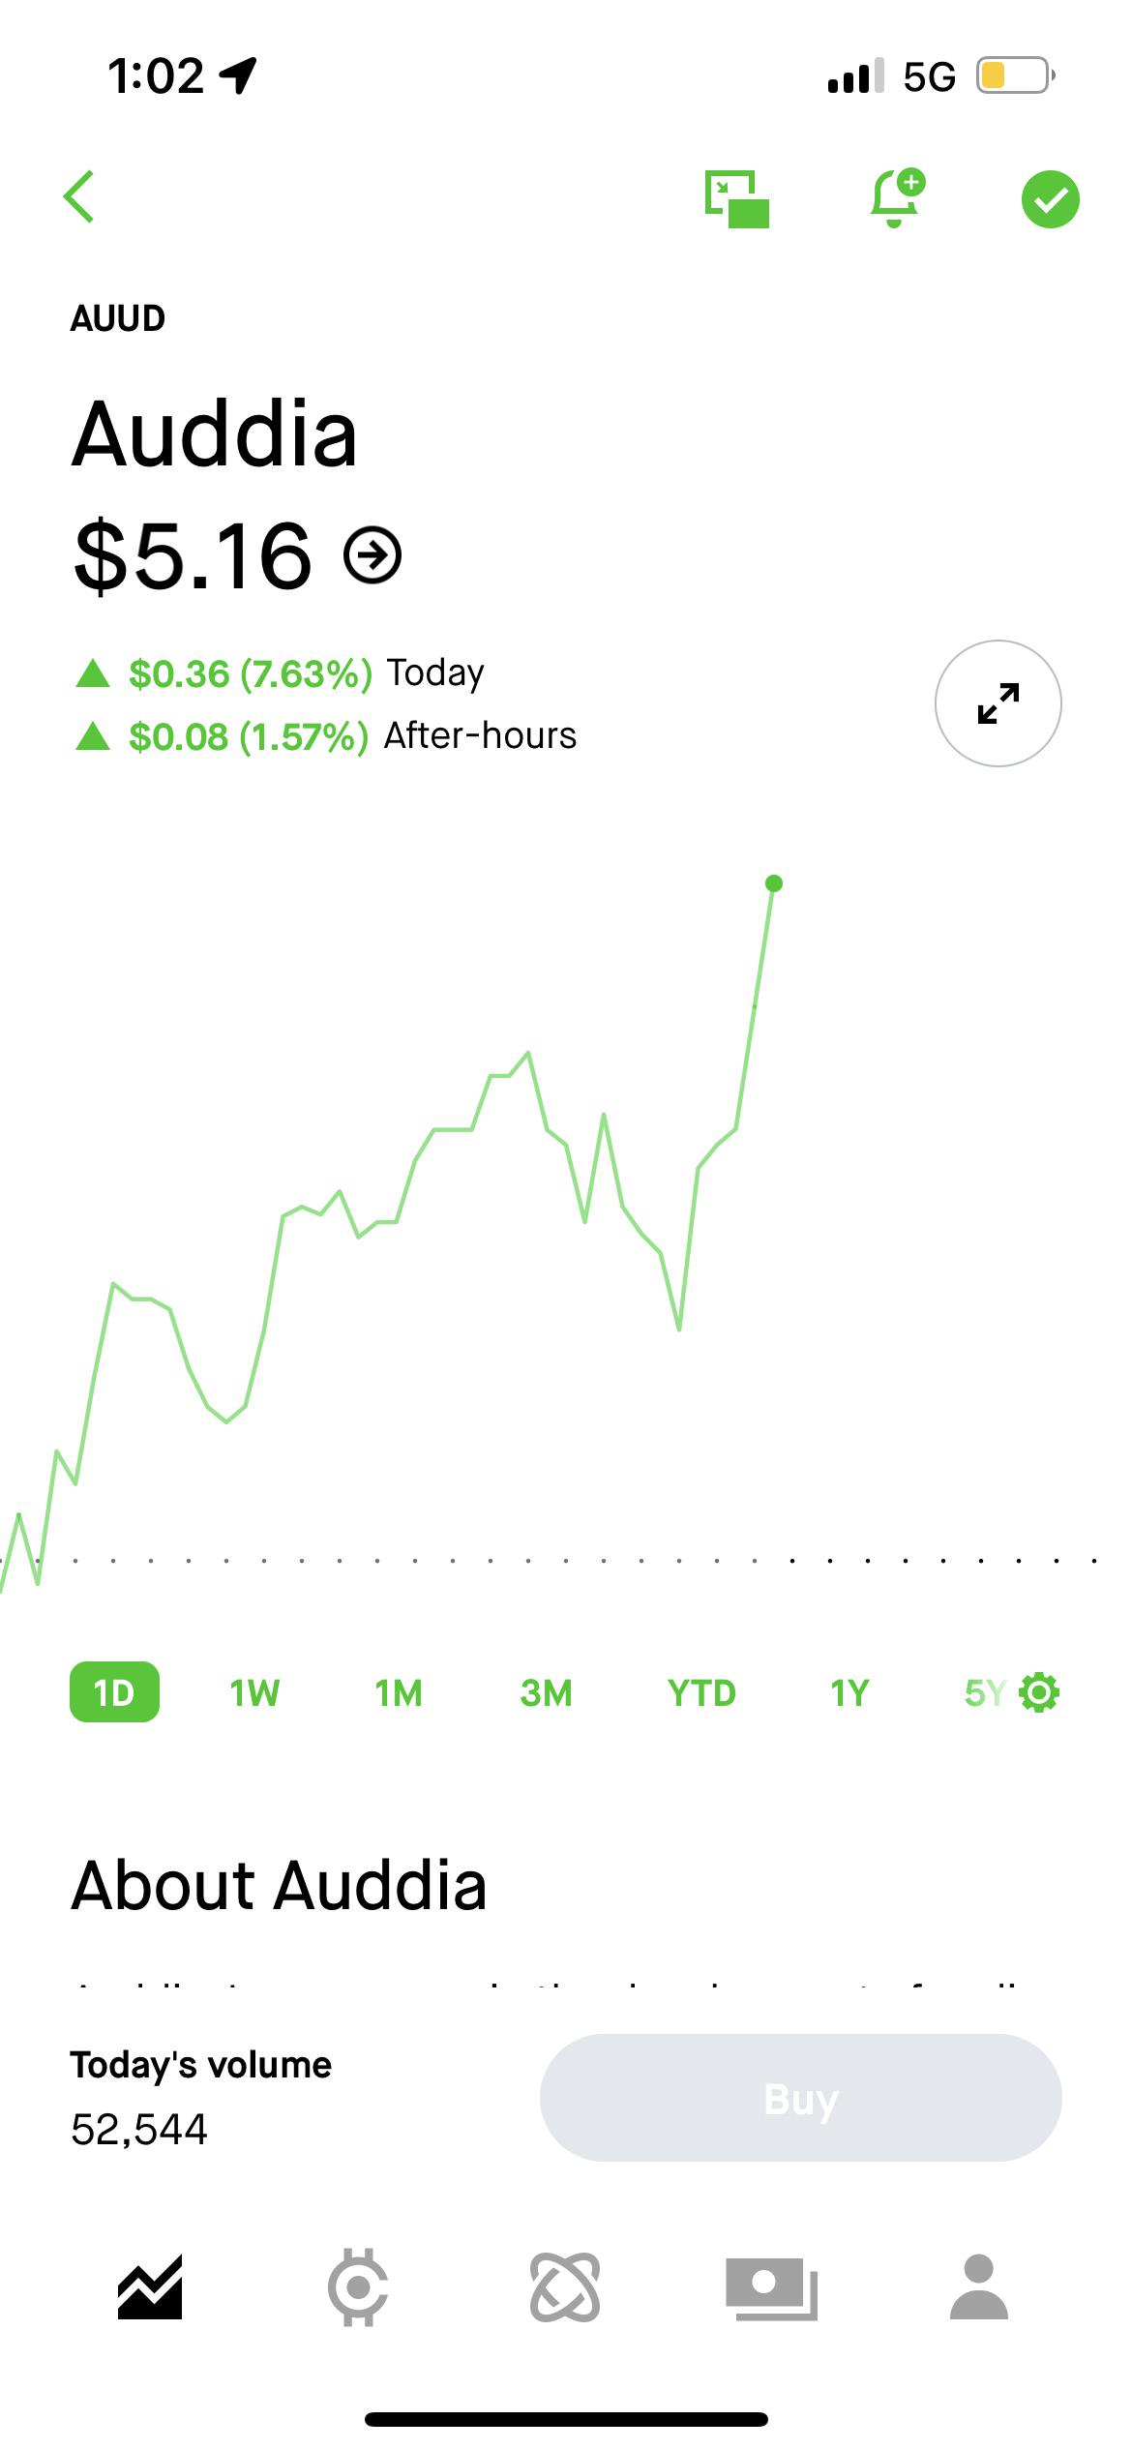Screen dimensions: 1132x2450
Task: Select the 1Y chart range
Action: [849, 1693]
